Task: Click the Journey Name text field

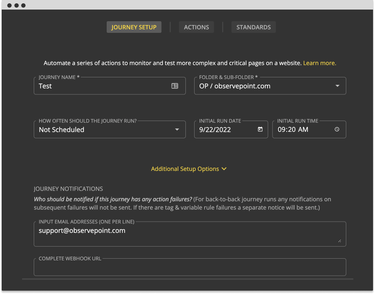Action: click(x=110, y=86)
